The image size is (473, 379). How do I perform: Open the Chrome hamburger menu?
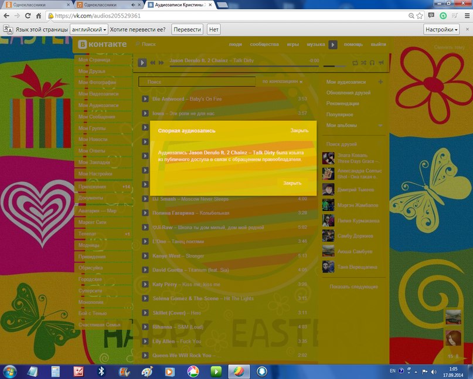point(467,16)
